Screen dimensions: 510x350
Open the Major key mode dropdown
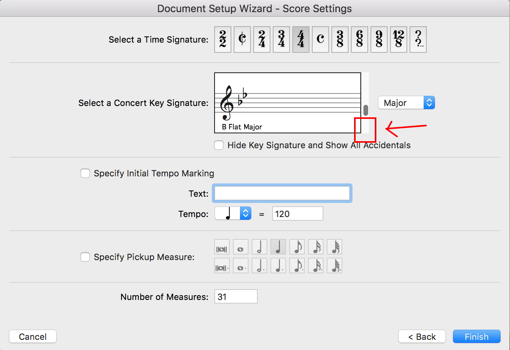point(406,103)
